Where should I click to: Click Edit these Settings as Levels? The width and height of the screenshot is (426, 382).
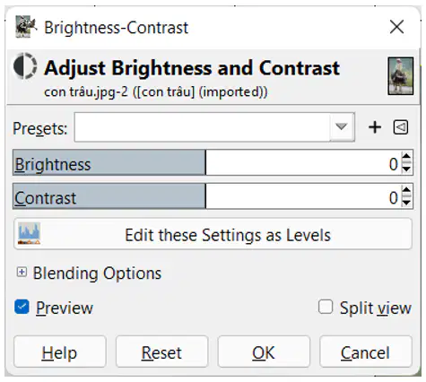point(213,234)
